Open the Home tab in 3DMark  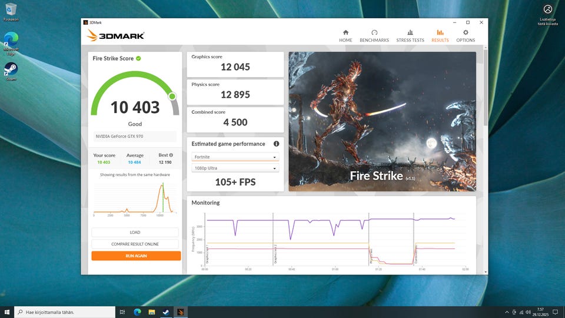(345, 36)
